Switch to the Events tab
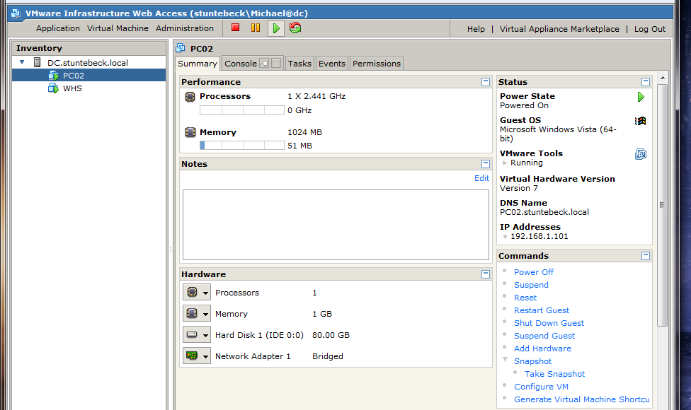The image size is (691, 410). click(331, 64)
